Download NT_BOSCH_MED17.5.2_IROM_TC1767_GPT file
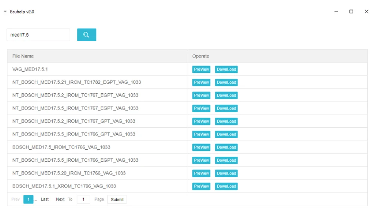Screen dimensions: 374x224 tap(226, 121)
